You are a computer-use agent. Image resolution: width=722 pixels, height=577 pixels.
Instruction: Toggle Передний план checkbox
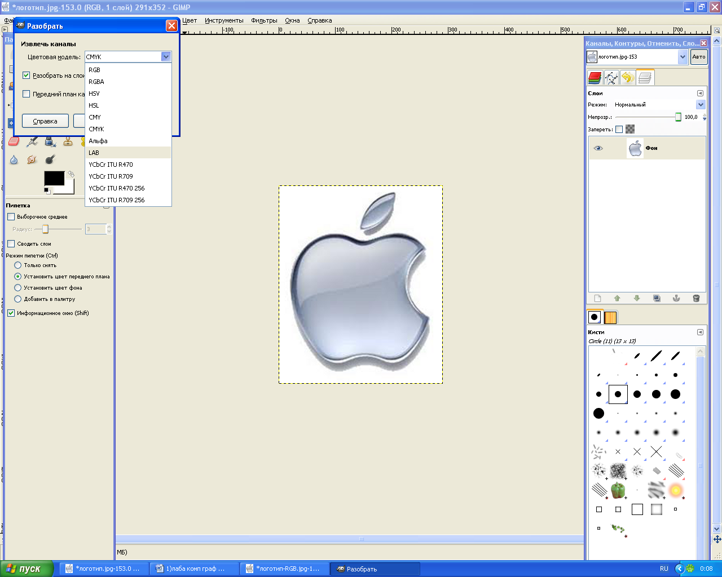coord(26,94)
